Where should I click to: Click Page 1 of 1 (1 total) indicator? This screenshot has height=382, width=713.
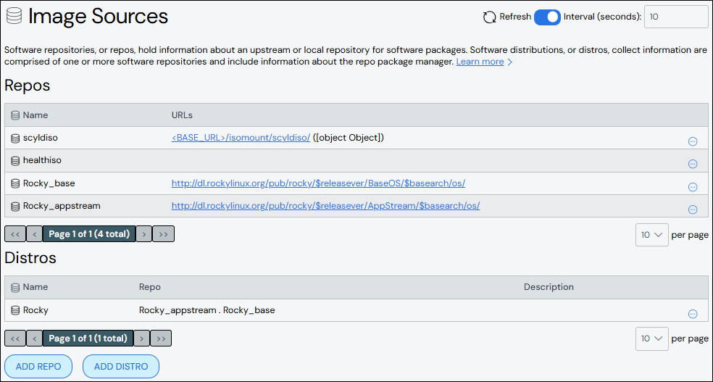[x=88, y=339]
